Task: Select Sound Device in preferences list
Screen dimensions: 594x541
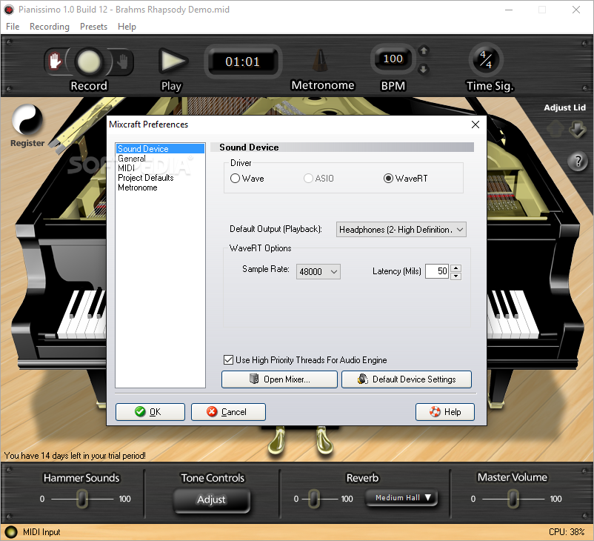Action: pyautogui.click(x=161, y=149)
